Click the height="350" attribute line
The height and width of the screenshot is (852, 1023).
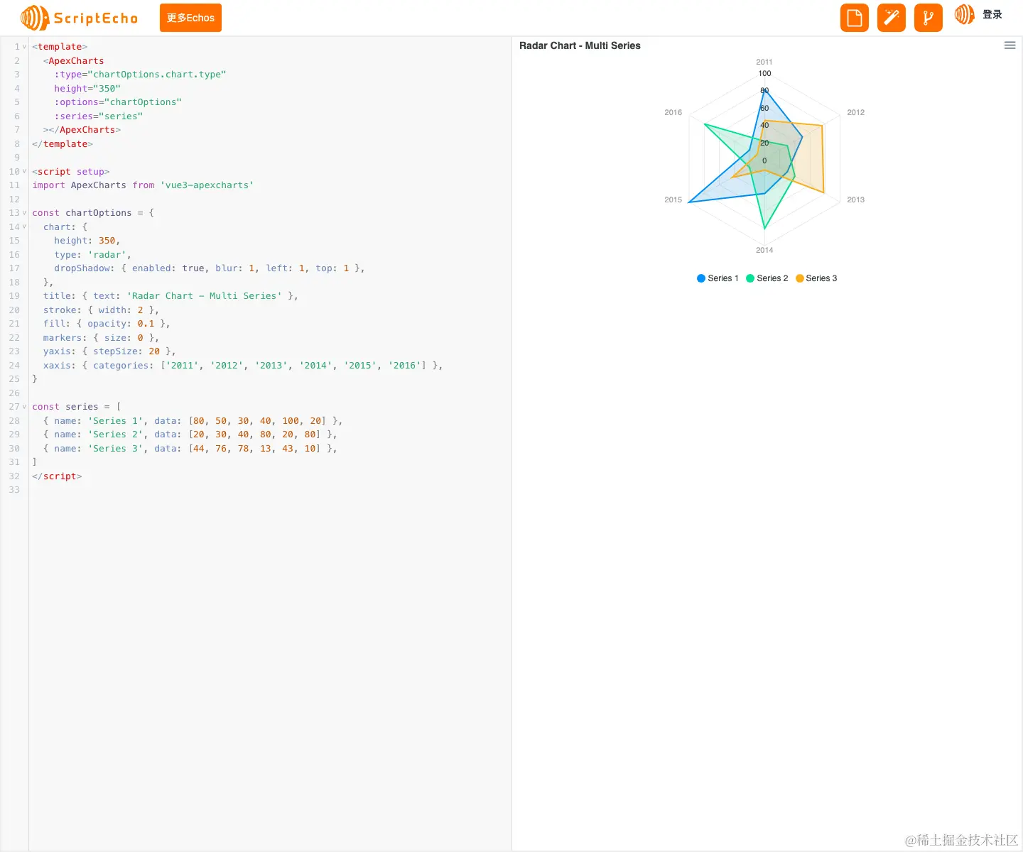click(87, 89)
